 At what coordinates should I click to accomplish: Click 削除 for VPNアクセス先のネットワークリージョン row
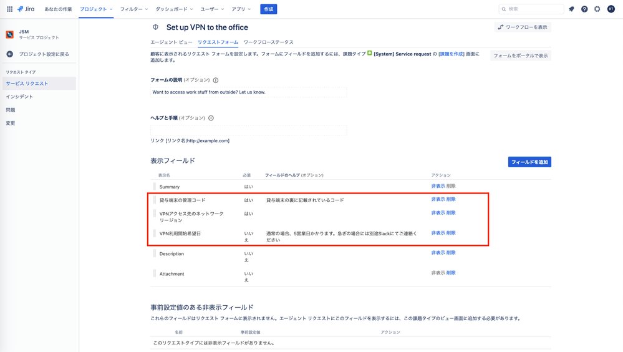(451, 213)
